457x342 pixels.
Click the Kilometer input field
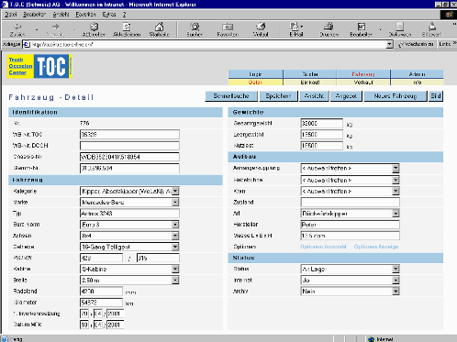(x=101, y=303)
